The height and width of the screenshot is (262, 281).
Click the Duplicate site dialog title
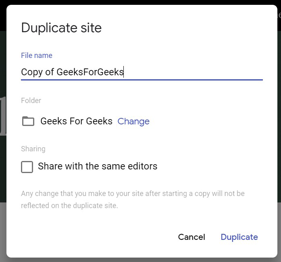click(x=61, y=28)
